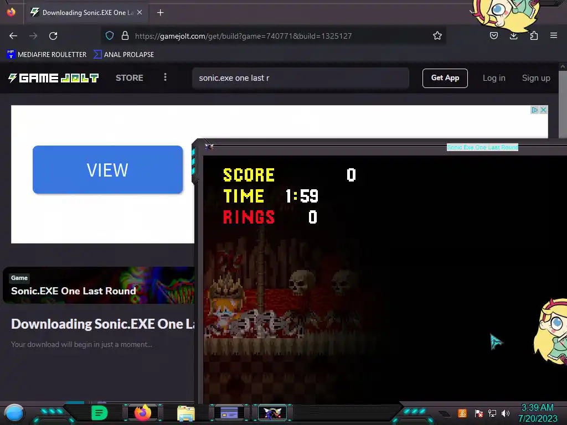Screen dimensions: 567x425
Task: Open the second bookmark in the bookmarks toolbar
Action: pos(123,55)
